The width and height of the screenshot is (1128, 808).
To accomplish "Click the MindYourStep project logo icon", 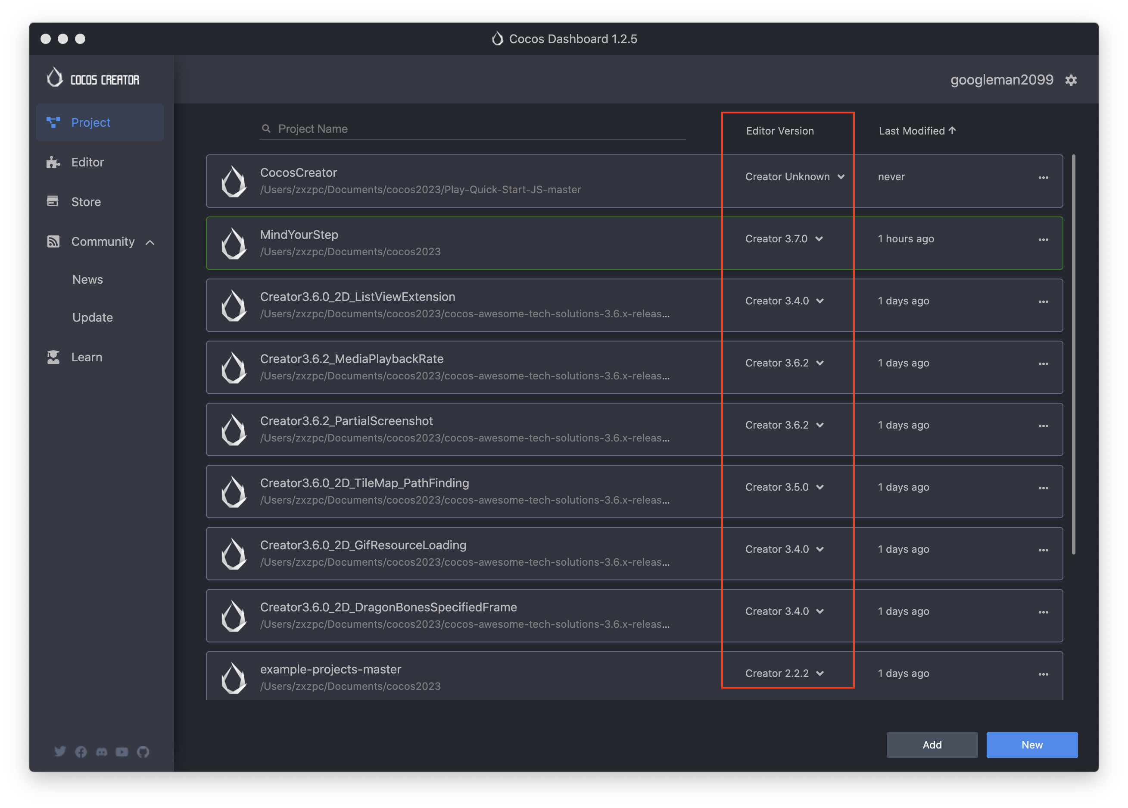I will pos(234,243).
